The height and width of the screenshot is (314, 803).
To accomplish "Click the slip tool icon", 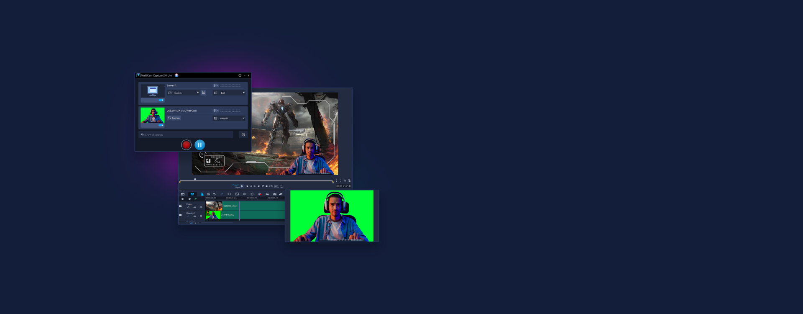I will 229,194.
